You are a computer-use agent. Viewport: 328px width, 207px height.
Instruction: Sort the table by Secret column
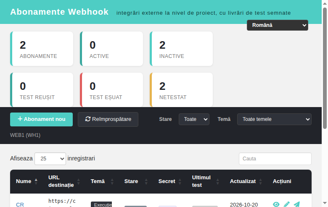(169, 181)
